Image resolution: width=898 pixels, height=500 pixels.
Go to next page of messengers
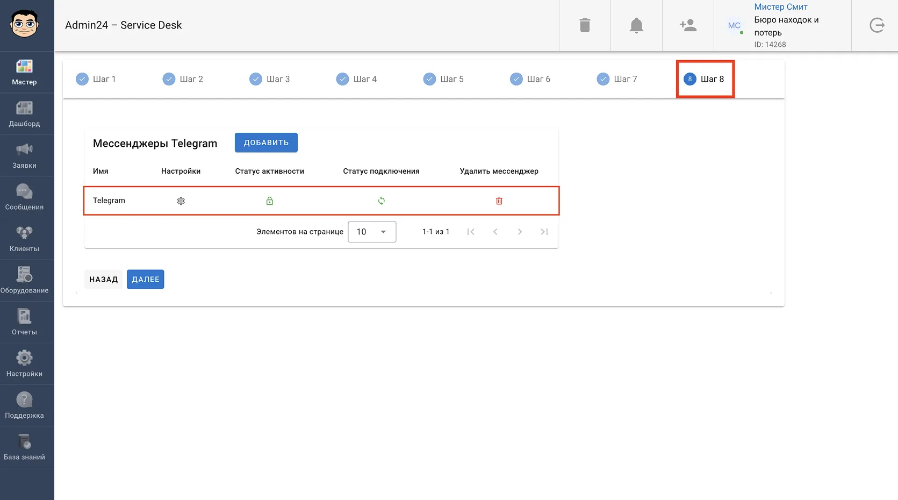coord(520,232)
